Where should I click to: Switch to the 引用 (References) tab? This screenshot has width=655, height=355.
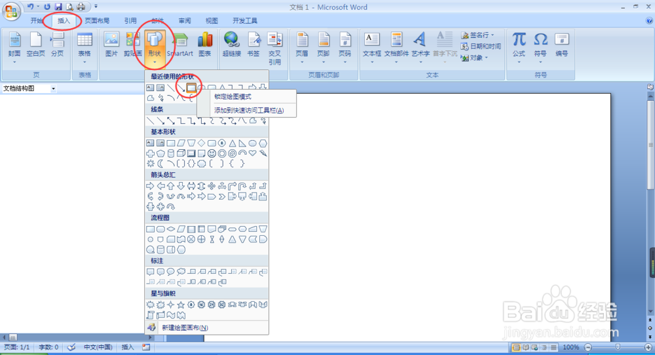click(130, 20)
